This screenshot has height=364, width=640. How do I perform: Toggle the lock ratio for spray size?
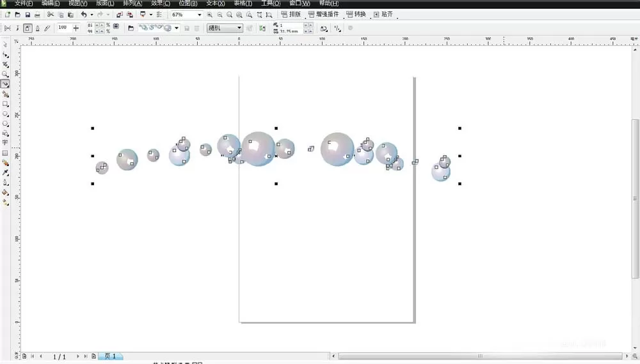tap(116, 26)
